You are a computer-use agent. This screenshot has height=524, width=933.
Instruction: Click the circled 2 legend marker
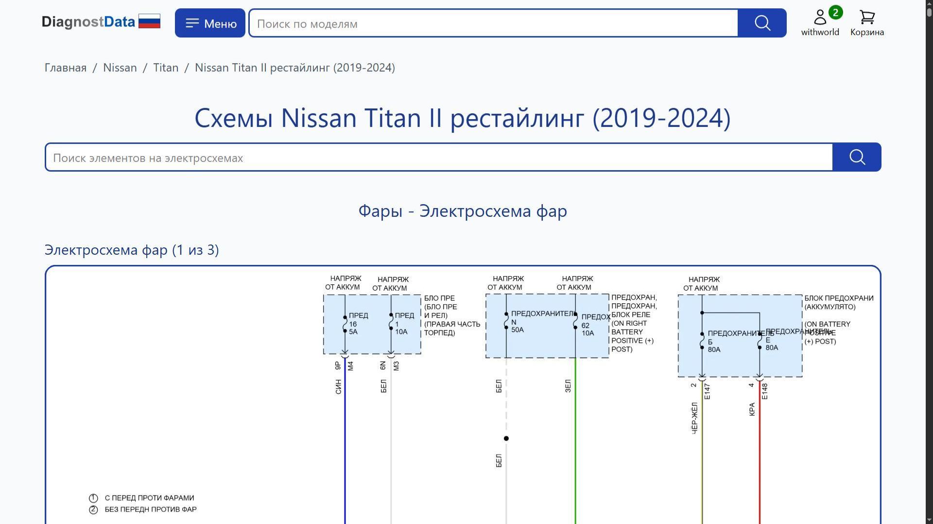tap(93, 510)
